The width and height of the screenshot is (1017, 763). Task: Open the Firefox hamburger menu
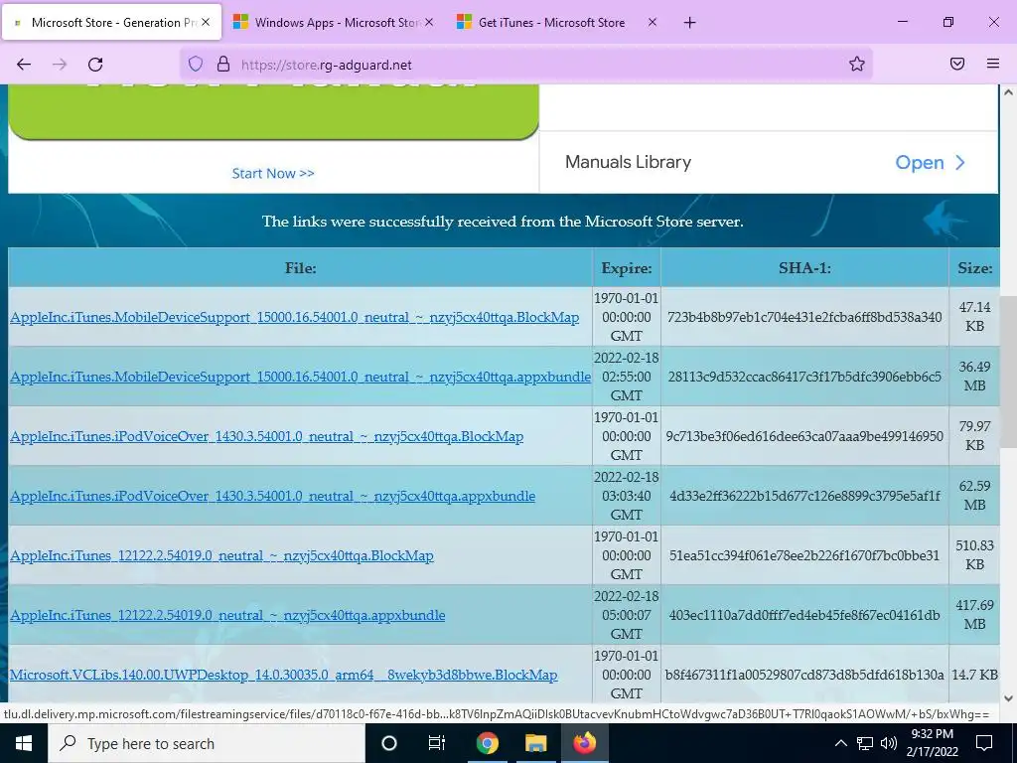coord(992,64)
